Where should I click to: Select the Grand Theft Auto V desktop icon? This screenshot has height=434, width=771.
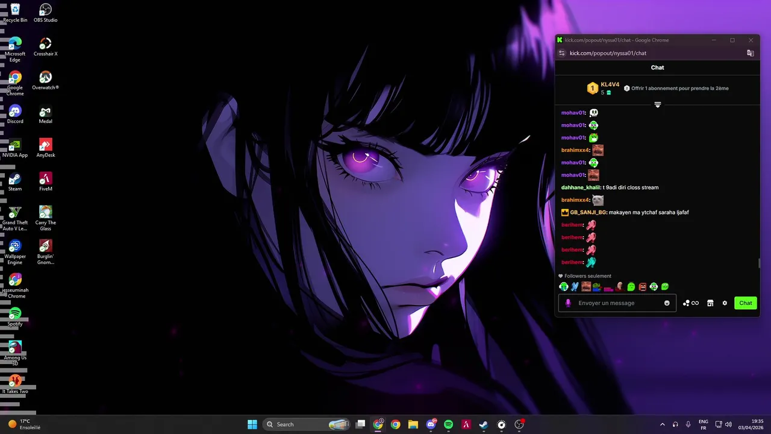(x=15, y=218)
